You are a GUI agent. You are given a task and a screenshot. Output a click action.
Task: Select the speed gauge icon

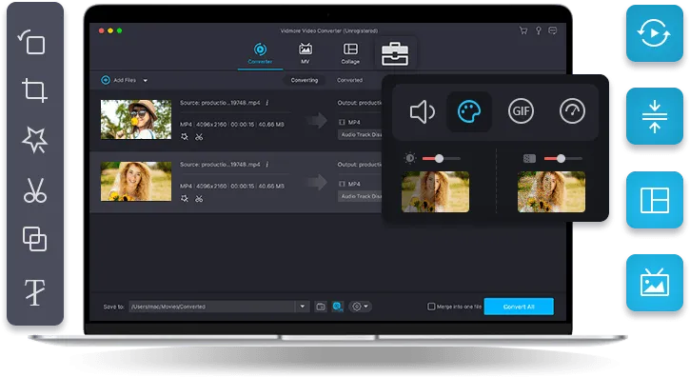click(572, 111)
